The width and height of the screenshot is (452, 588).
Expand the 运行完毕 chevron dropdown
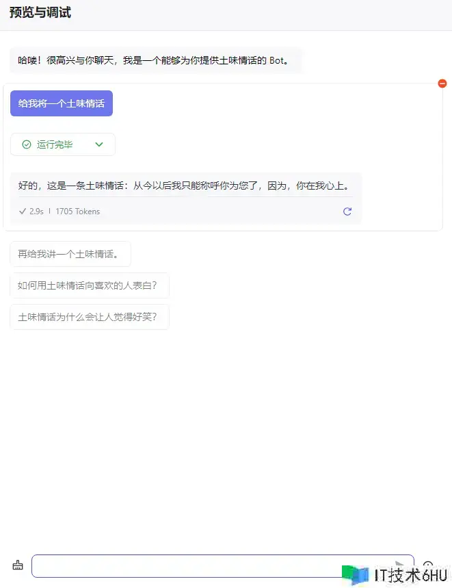pyautogui.click(x=99, y=144)
